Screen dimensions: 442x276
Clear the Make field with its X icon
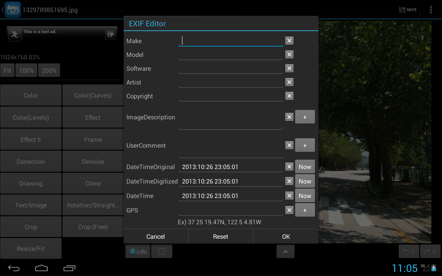pyautogui.click(x=289, y=41)
